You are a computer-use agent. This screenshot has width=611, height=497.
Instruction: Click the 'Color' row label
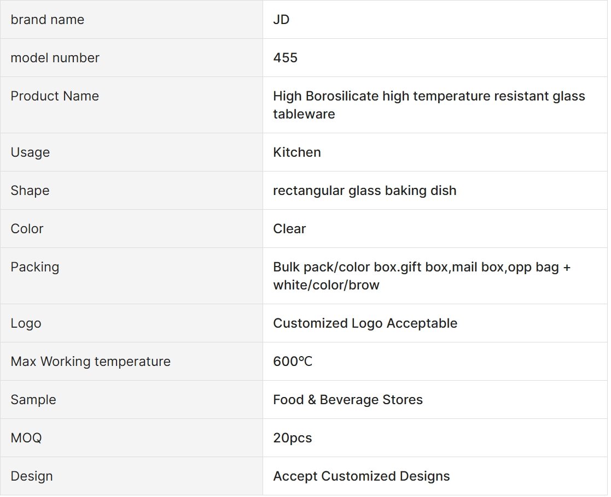(x=27, y=228)
